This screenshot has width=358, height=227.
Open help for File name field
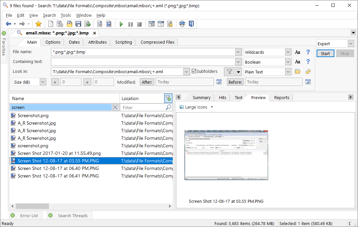(x=308, y=52)
